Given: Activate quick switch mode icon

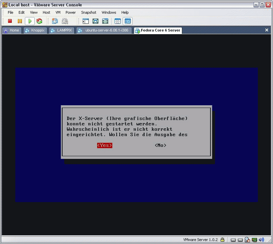Looking at the screenshot, I should coord(105,21).
